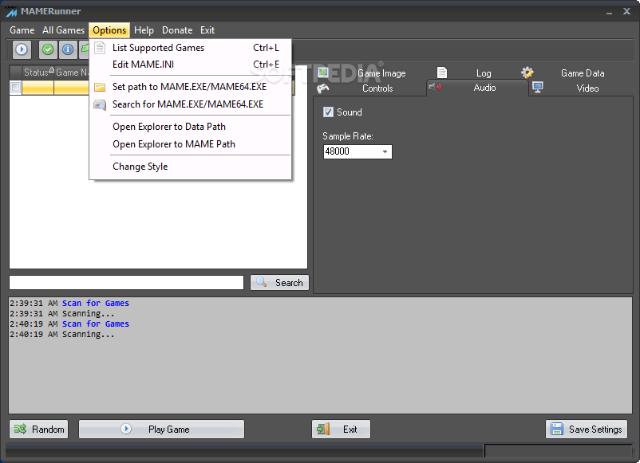Click the document icon beside List Supported Games

pyautogui.click(x=100, y=48)
